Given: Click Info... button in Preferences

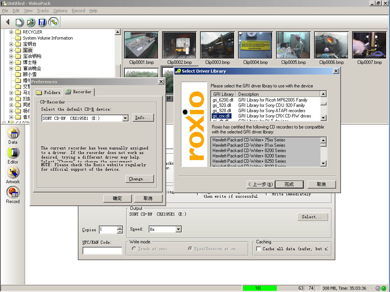Looking at the screenshot, I should pos(143,117).
